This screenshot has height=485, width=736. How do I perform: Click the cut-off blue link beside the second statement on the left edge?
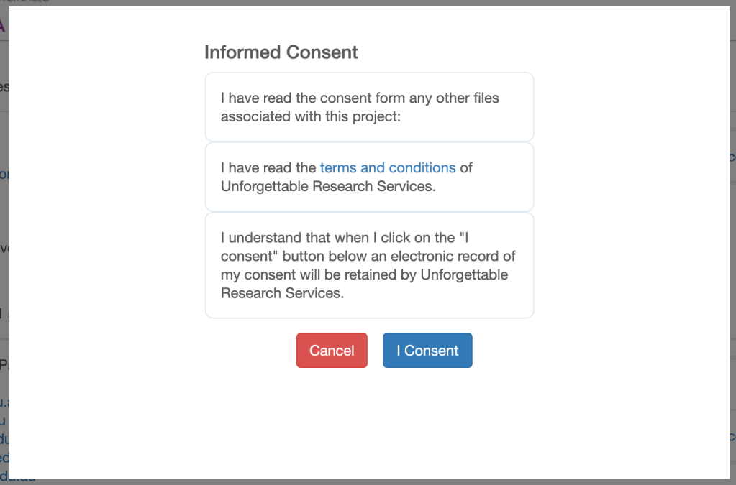point(4,175)
